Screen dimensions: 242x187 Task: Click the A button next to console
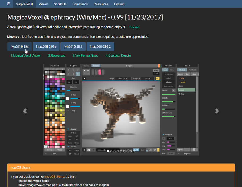[x=93, y=150]
